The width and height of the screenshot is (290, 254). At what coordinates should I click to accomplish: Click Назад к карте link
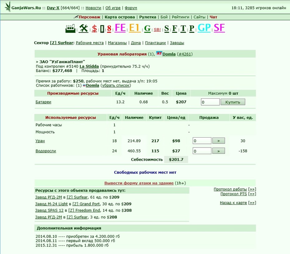tap(234, 203)
